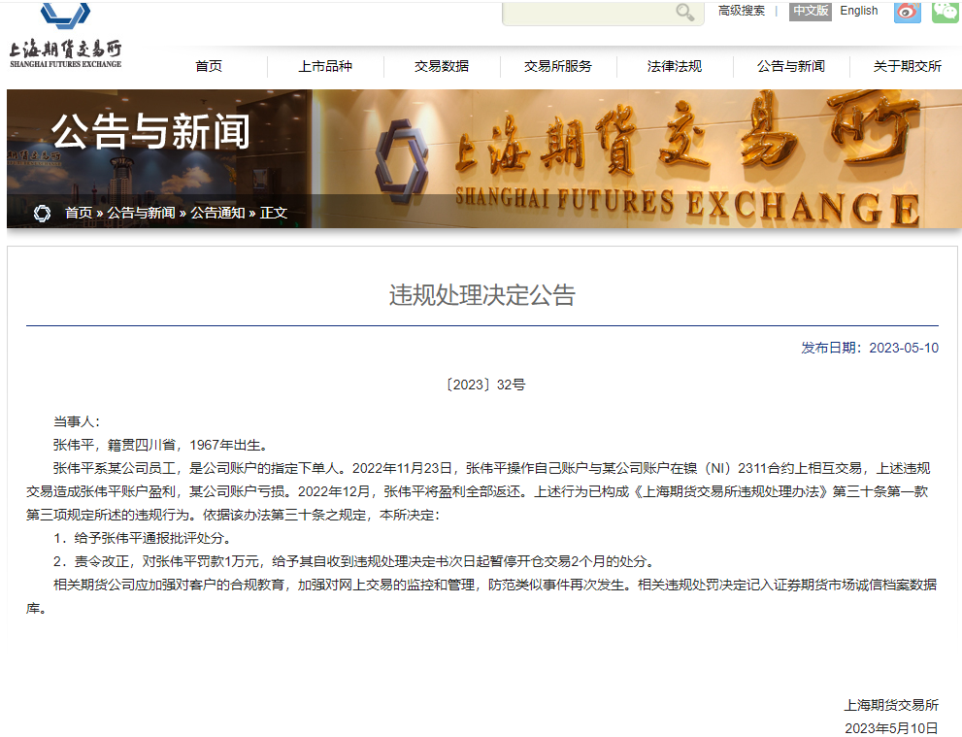Open the WeChat social icon

[x=945, y=12]
